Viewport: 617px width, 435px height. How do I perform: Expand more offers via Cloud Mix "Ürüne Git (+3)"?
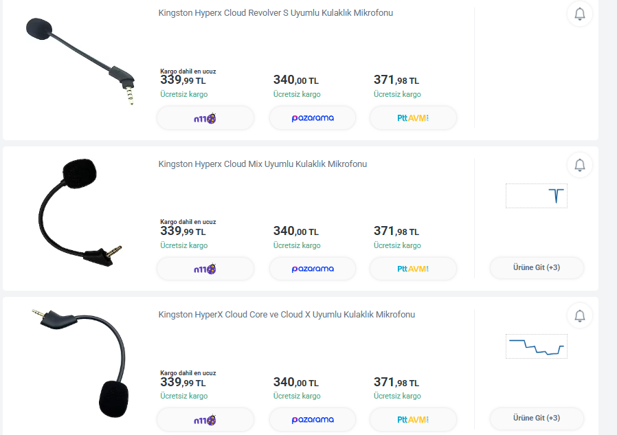pyautogui.click(x=537, y=267)
